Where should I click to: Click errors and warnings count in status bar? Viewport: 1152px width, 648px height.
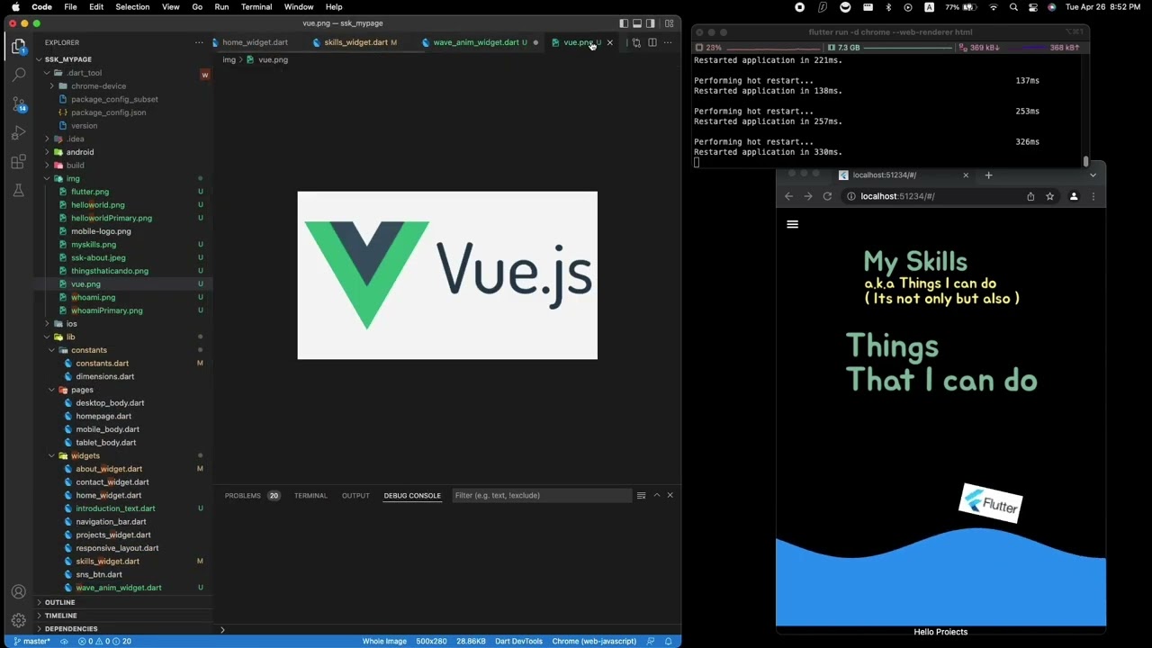click(x=104, y=641)
